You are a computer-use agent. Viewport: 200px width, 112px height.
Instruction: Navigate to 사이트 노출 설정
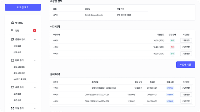[20, 79]
